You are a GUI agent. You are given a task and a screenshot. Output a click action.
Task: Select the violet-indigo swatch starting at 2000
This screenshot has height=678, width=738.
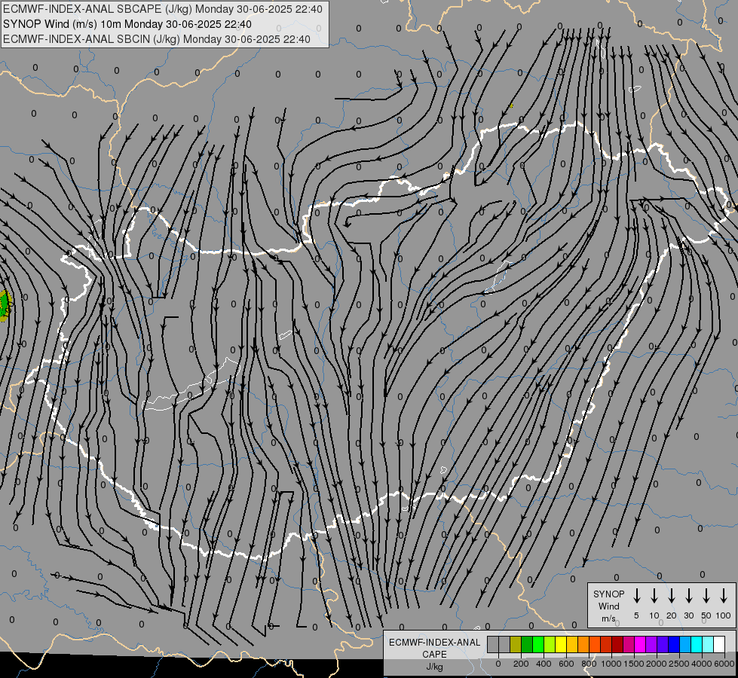click(663, 645)
